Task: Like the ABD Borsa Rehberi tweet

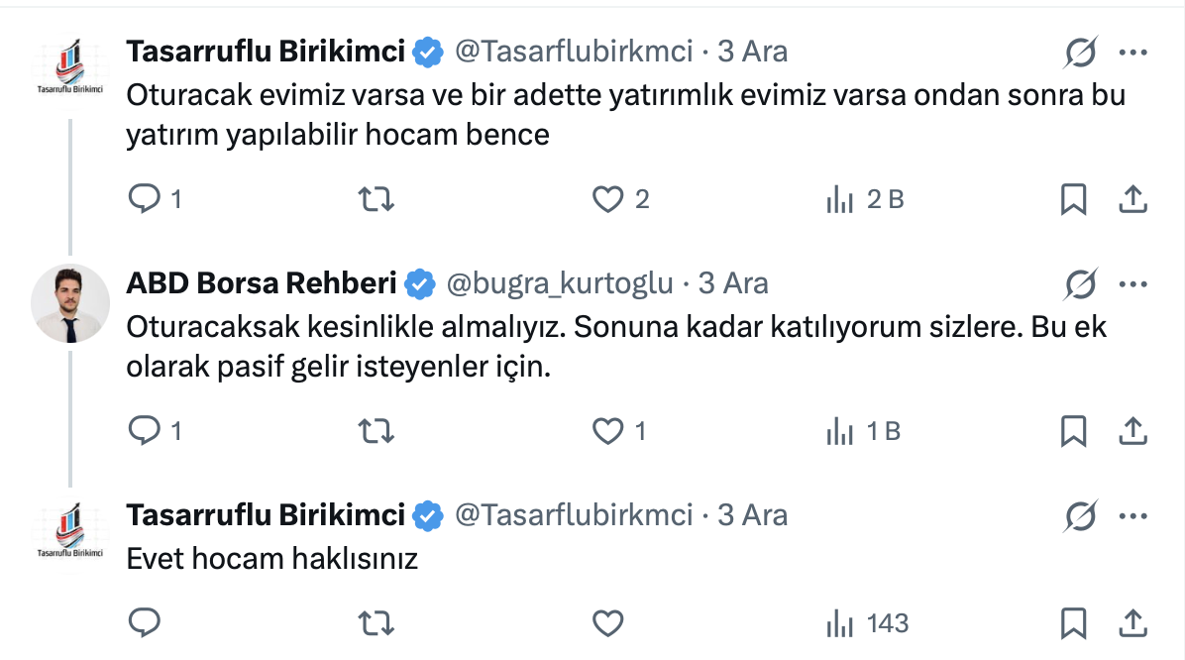Action: coord(607,432)
